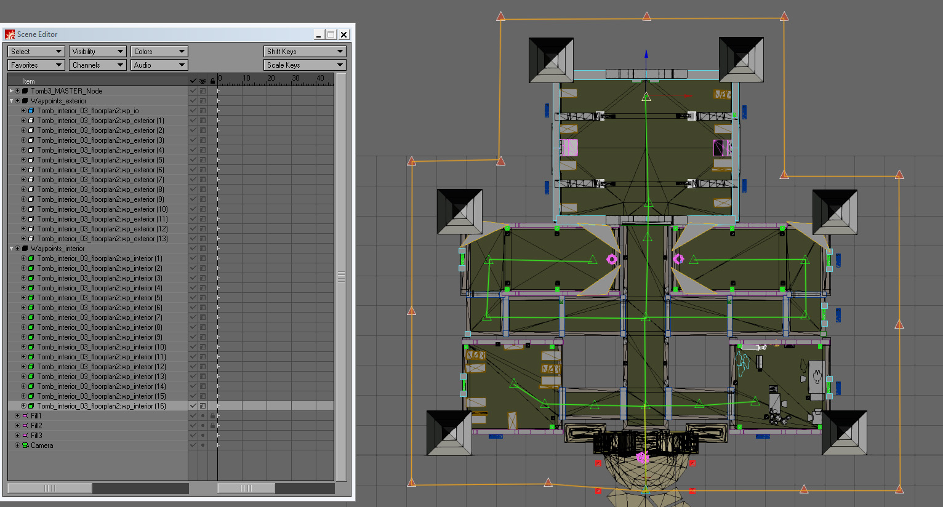Select the wp_exterior (10) item

(x=102, y=209)
